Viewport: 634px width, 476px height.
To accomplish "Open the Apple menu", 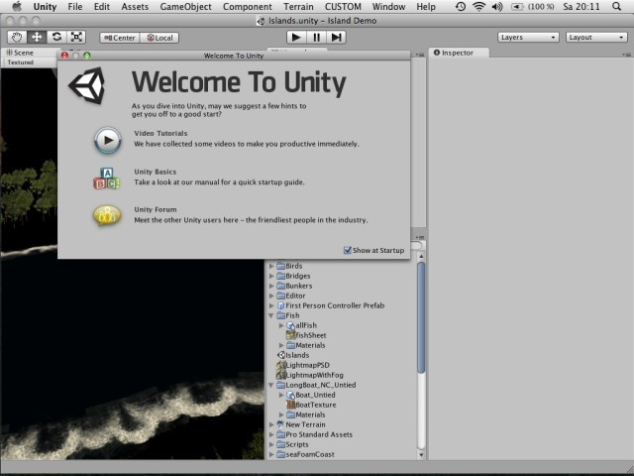I will point(17,7).
